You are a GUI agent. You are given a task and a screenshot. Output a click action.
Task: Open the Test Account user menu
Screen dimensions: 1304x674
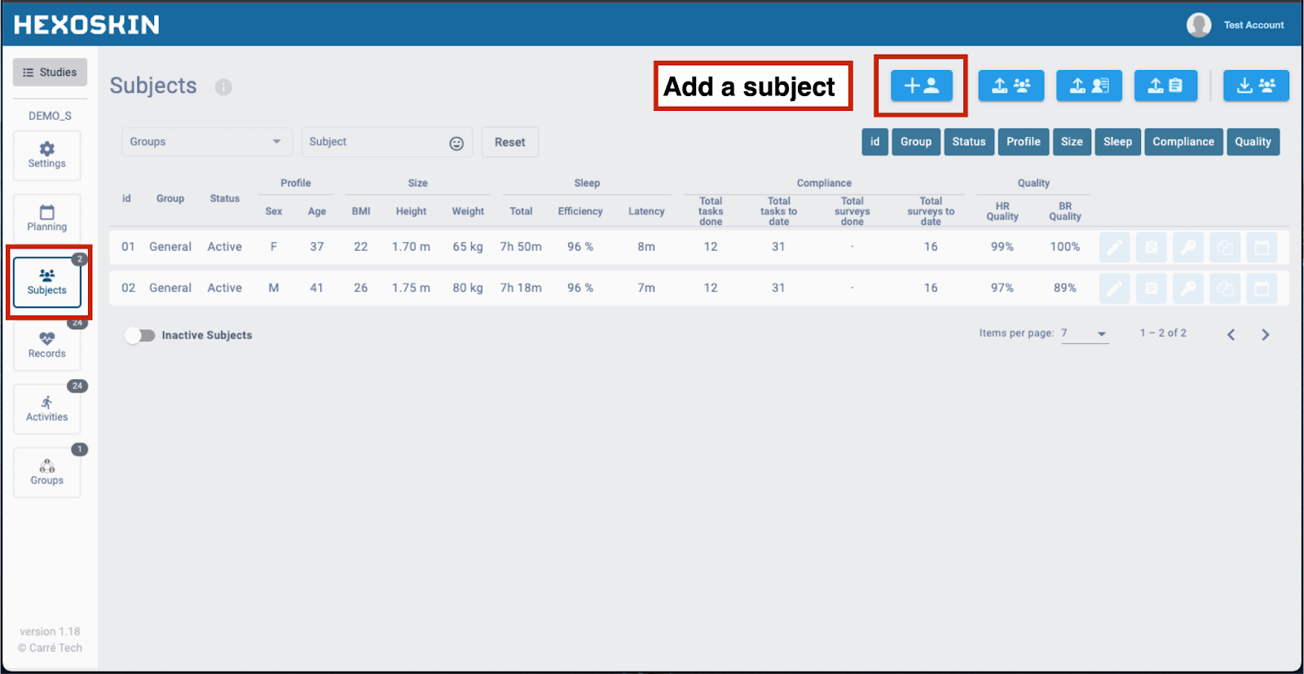click(1236, 25)
